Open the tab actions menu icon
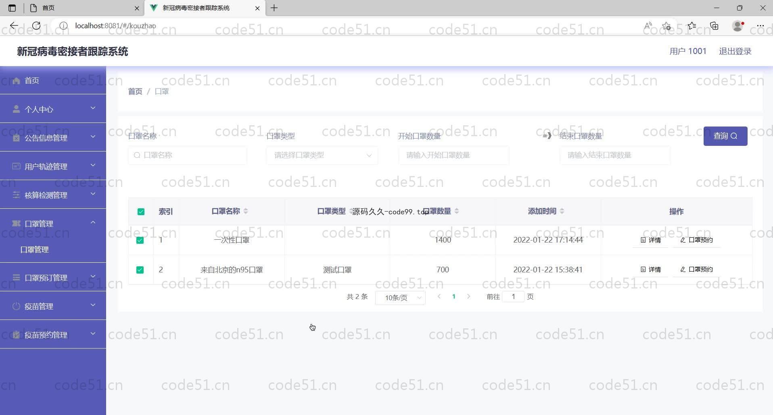Image resolution: width=773 pixels, height=415 pixels. 12,8
